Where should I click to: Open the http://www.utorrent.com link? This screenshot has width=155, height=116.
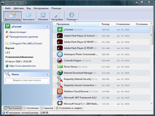22,66
